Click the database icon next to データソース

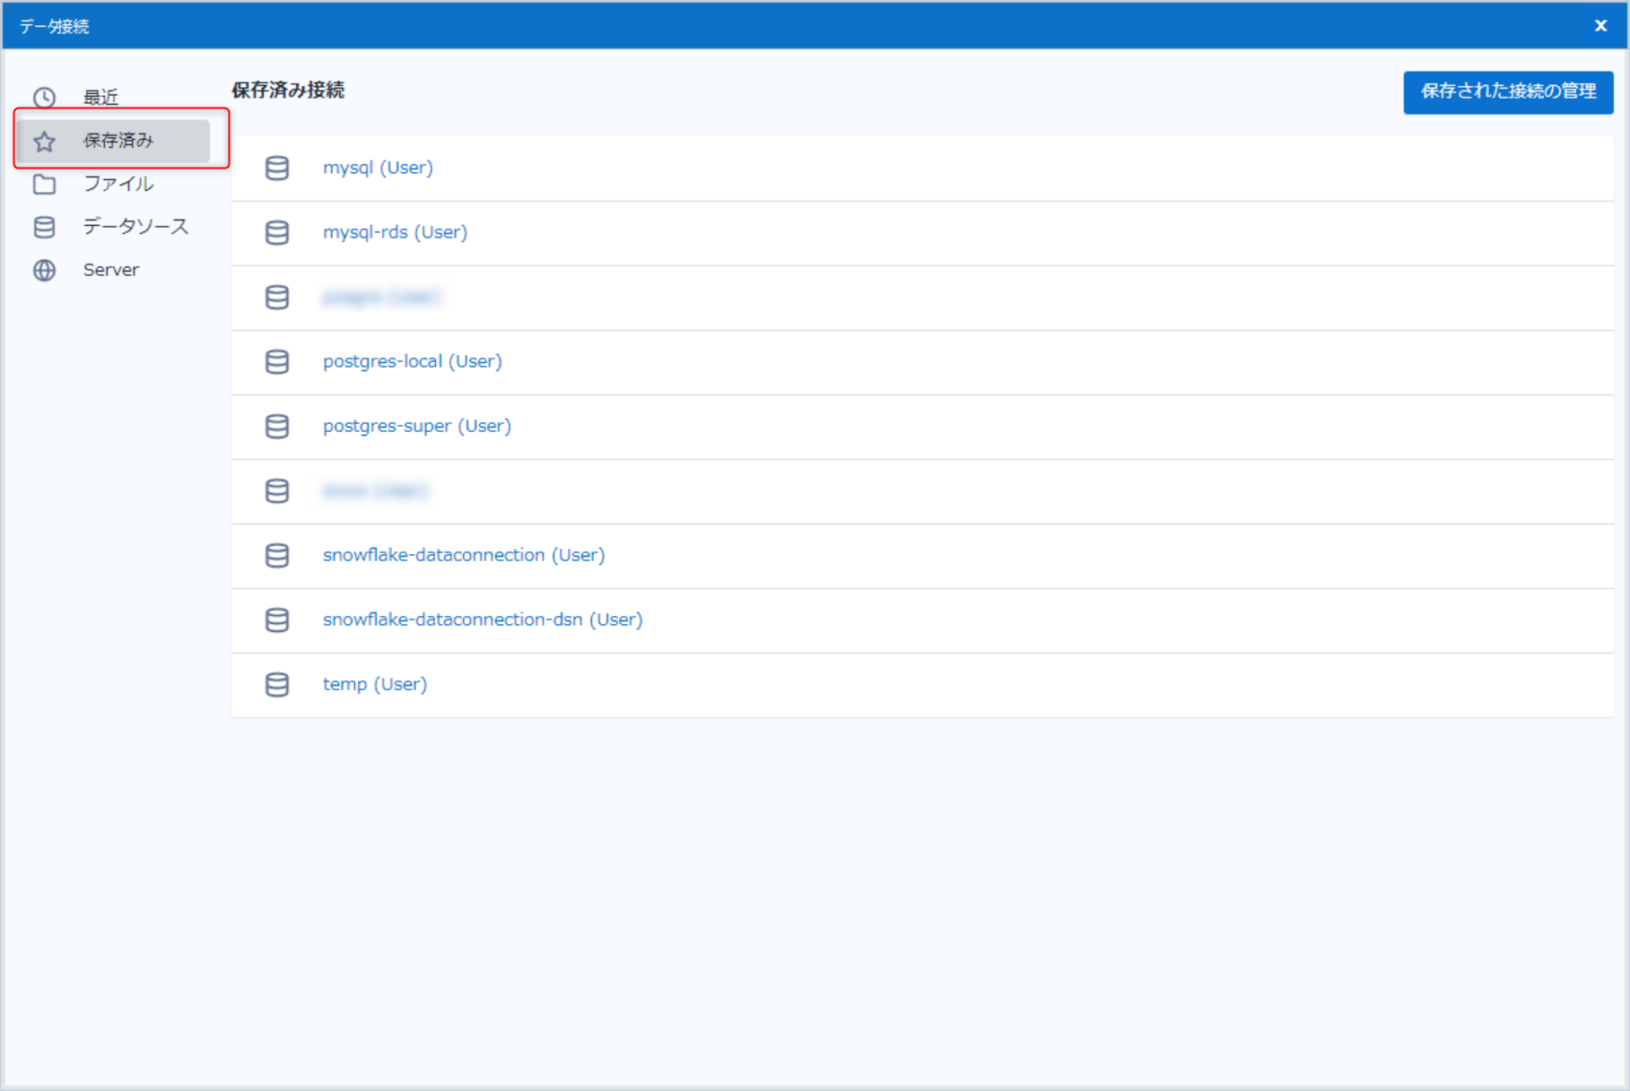(44, 227)
